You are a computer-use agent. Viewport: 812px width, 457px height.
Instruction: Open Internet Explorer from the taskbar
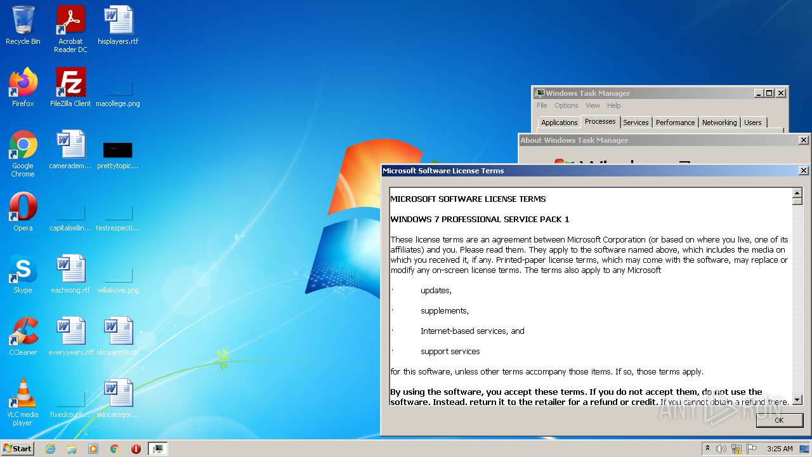click(50, 449)
